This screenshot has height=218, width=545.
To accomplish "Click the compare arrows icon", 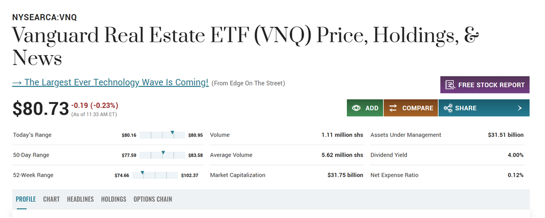I will (x=393, y=108).
